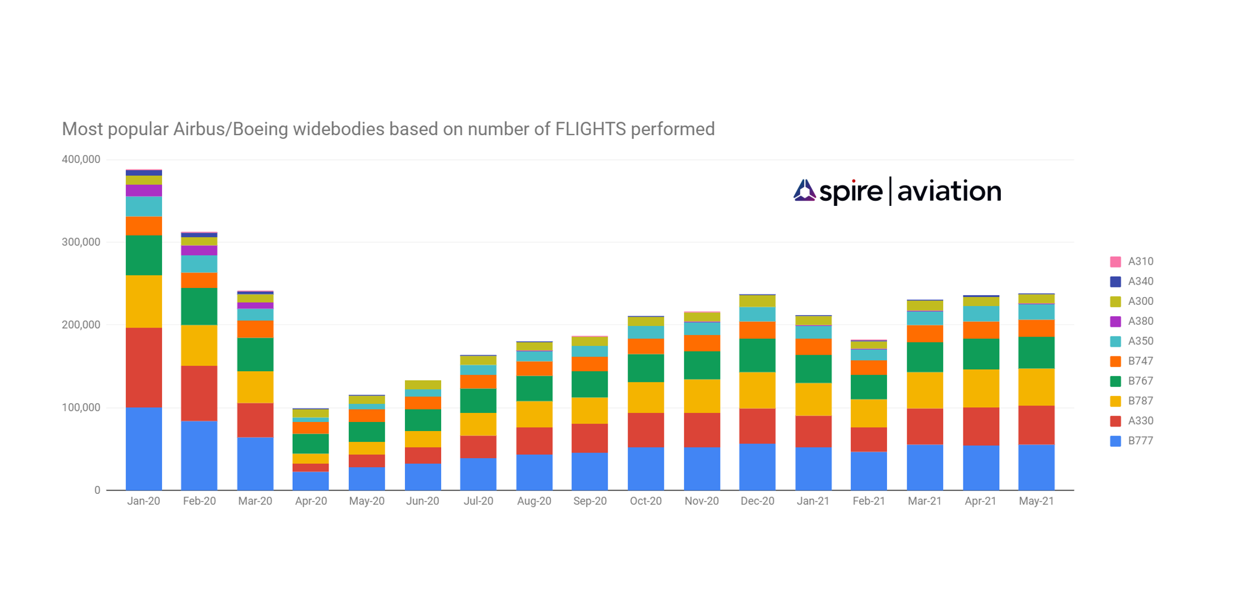The image size is (1233, 616).
Task: Click the A300 olive legend swatch
Action: click(x=1115, y=301)
